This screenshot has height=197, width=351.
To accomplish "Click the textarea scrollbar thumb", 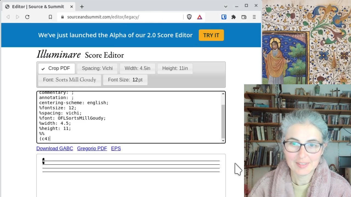I will (x=223, y=121).
